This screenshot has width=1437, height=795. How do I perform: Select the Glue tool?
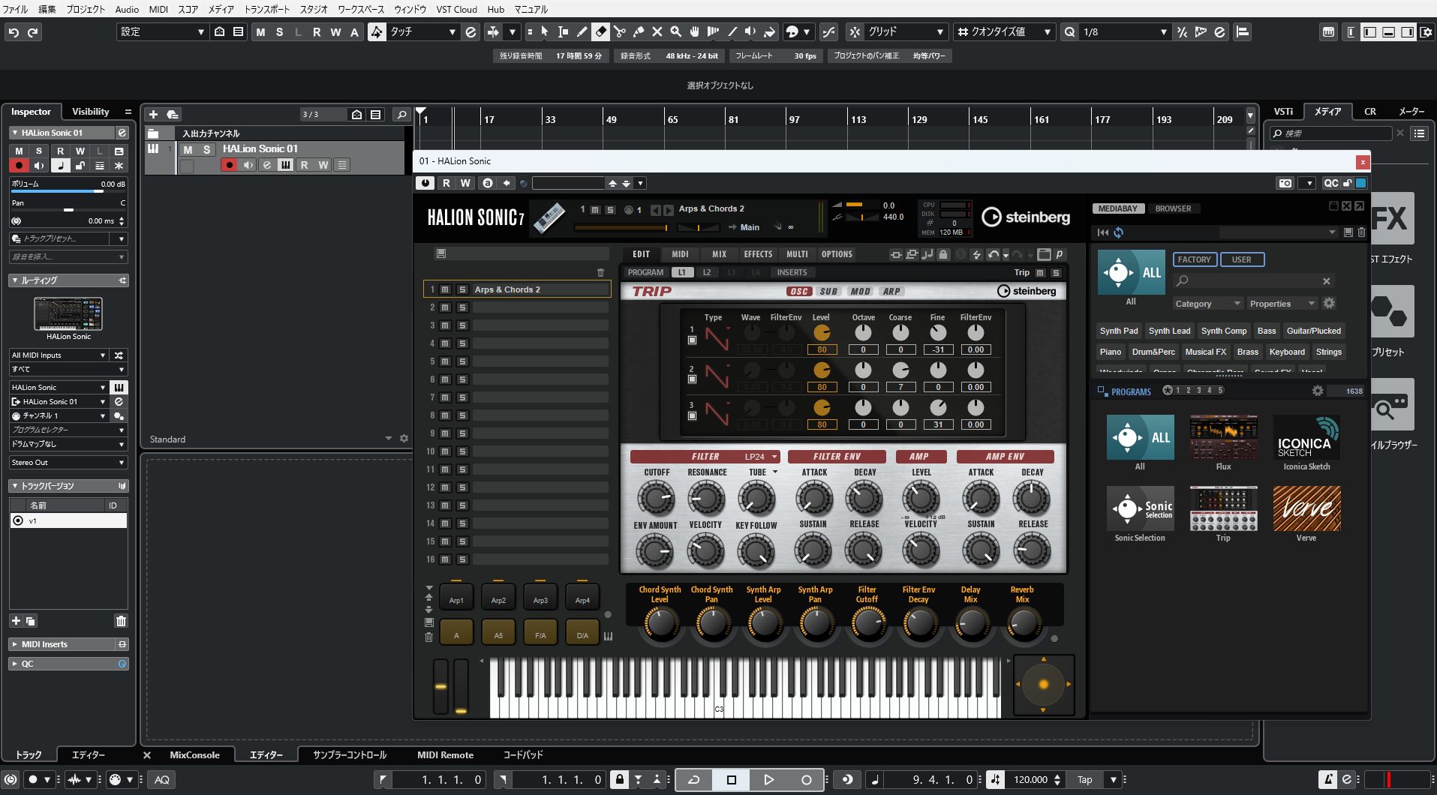tap(638, 31)
